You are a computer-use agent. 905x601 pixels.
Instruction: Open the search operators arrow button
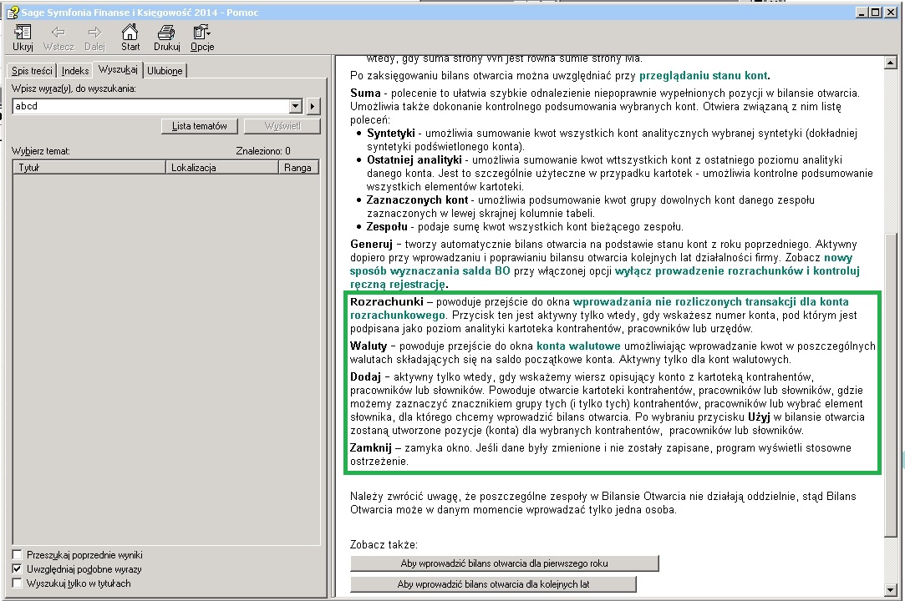(313, 106)
